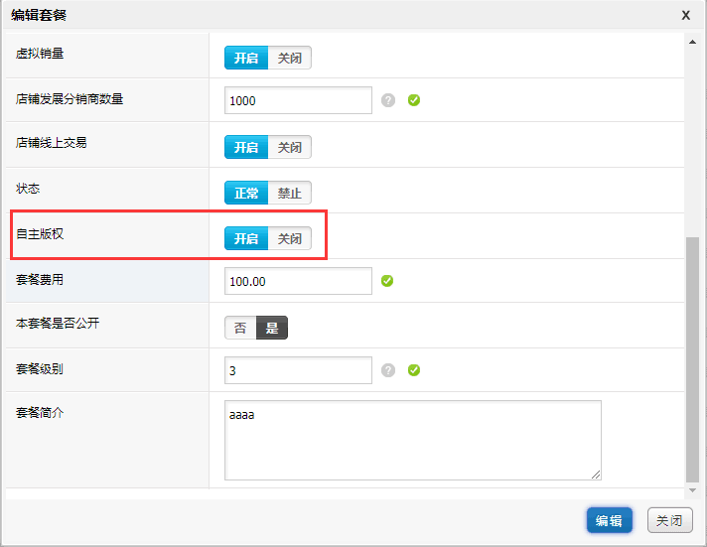This screenshot has height=547, width=707.
Task: Click green checkmark next to 套餐费用 field
Action: click(387, 281)
